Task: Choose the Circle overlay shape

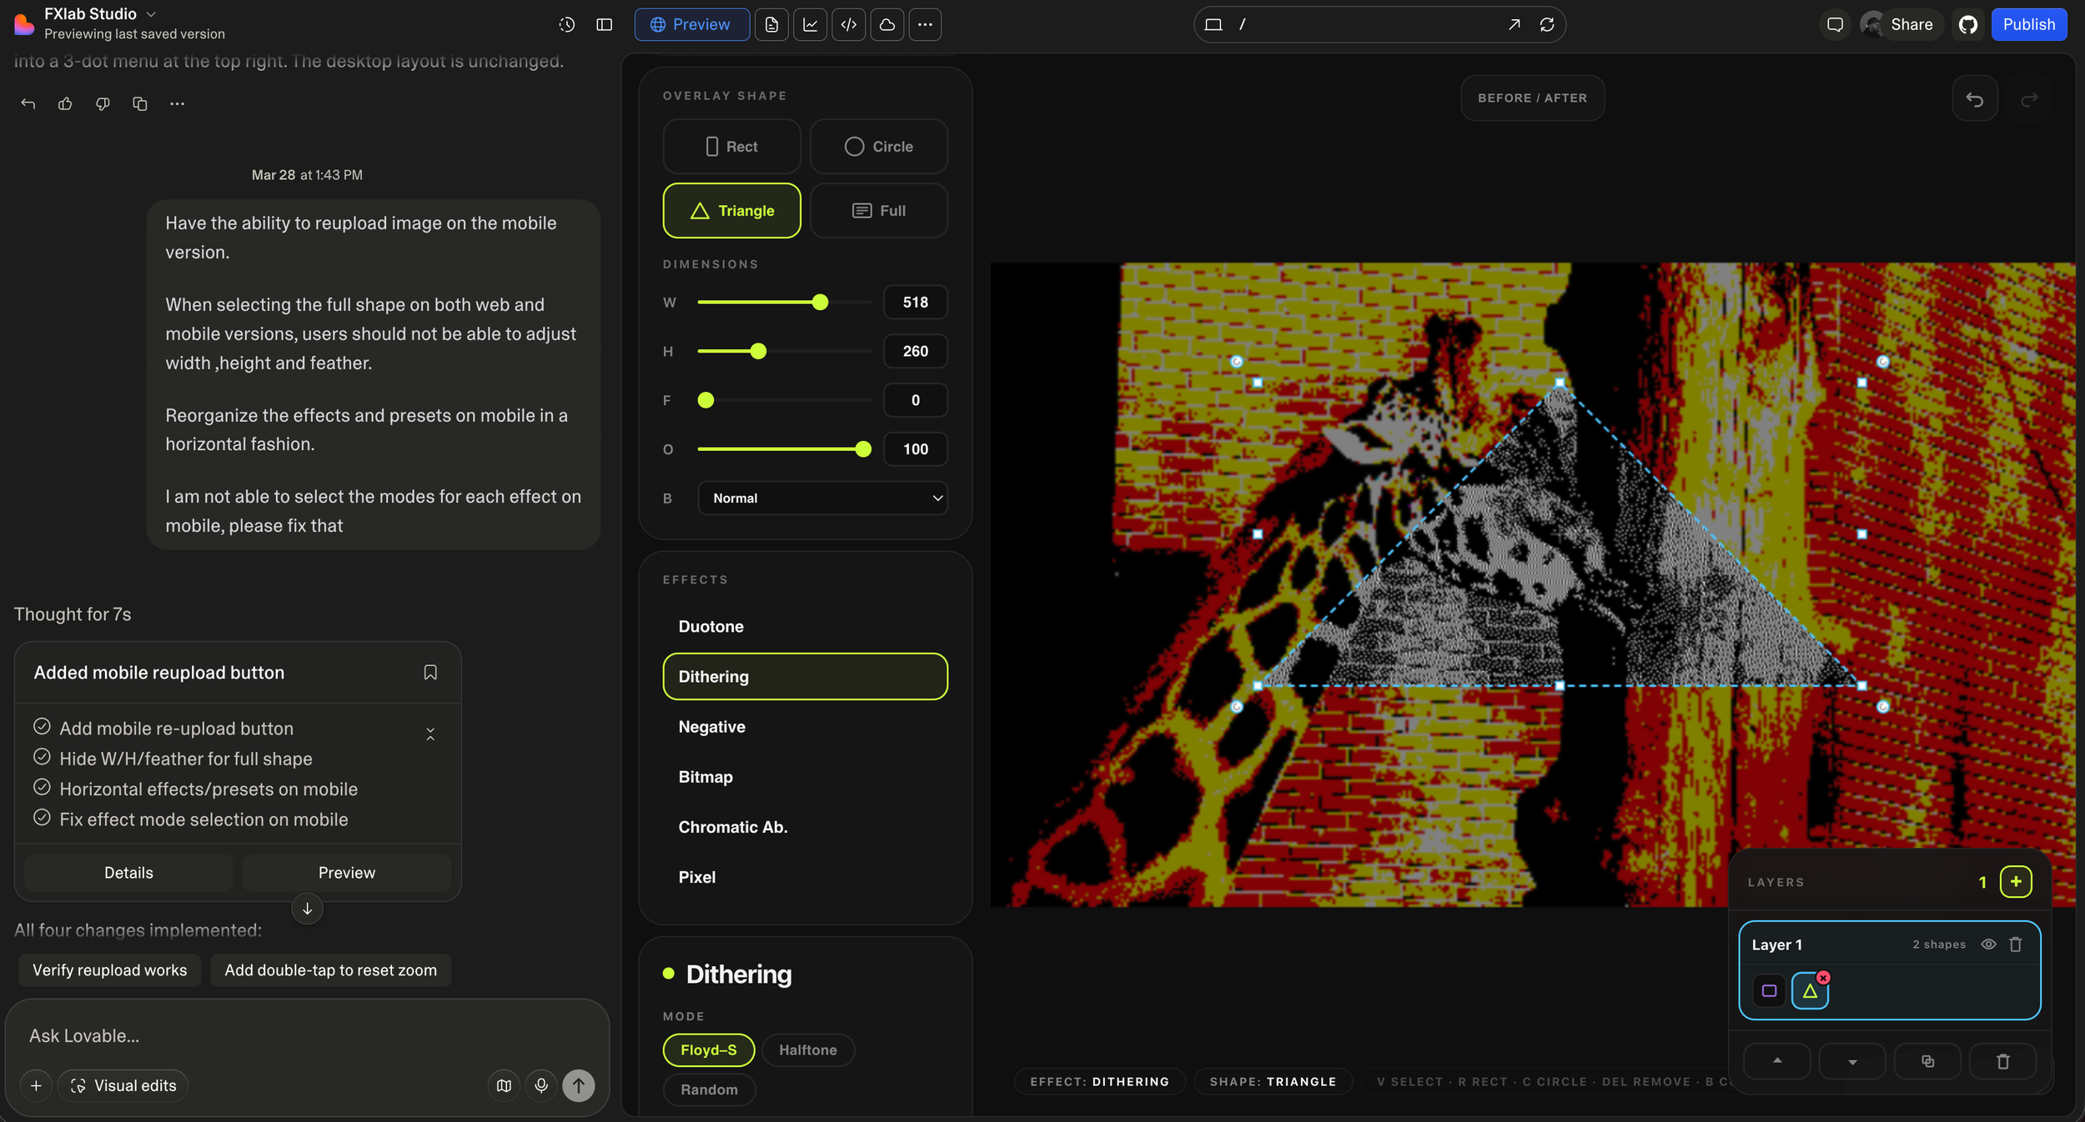Action: 878,147
